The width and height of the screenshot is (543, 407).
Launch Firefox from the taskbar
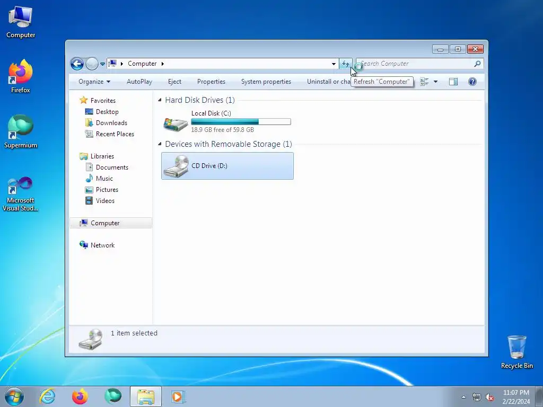click(80, 396)
